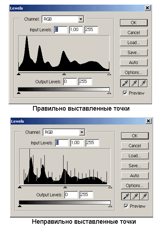Open Channel RGB dropdown in lower dialog

tap(64, 132)
